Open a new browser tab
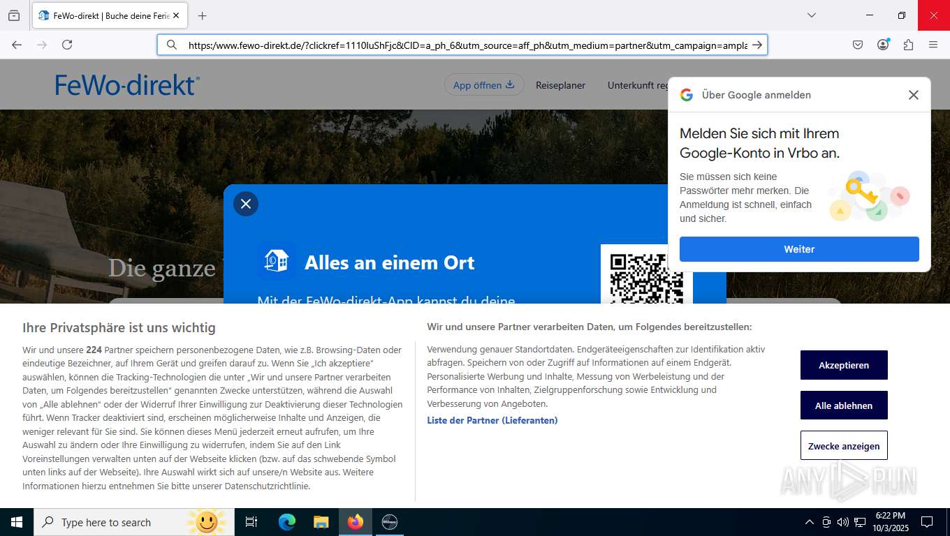This screenshot has width=950, height=536. 203,15
